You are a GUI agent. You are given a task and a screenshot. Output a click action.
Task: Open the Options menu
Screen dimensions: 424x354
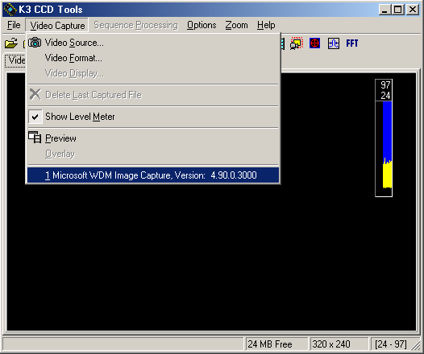(202, 25)
